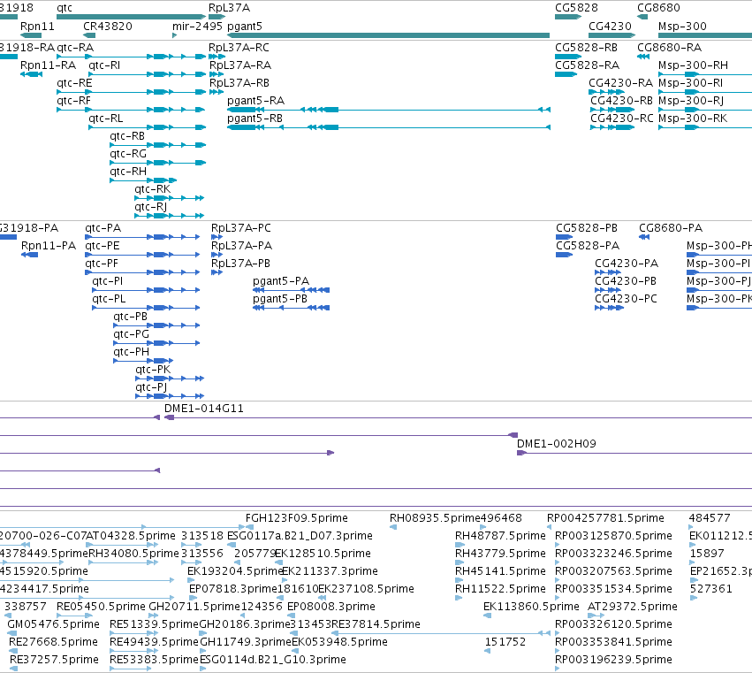Viewport: 752px width, 673px height.
Task: Select EST AT04328.5prime
Action: pos(131,536)
